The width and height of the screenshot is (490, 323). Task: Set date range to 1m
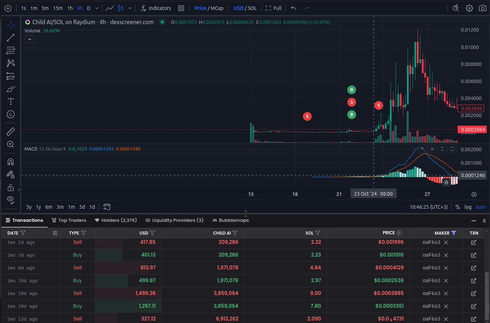(71, 207)
